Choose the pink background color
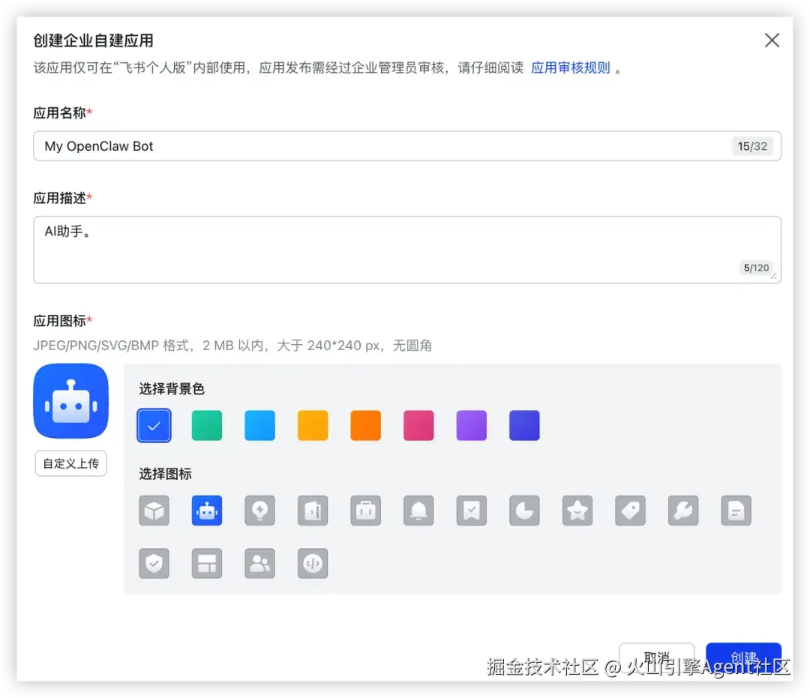 [x=418, y=425]
